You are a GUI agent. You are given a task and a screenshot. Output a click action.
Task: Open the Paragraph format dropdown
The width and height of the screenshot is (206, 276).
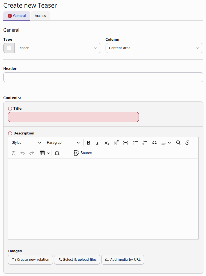(x=63, y=143)
